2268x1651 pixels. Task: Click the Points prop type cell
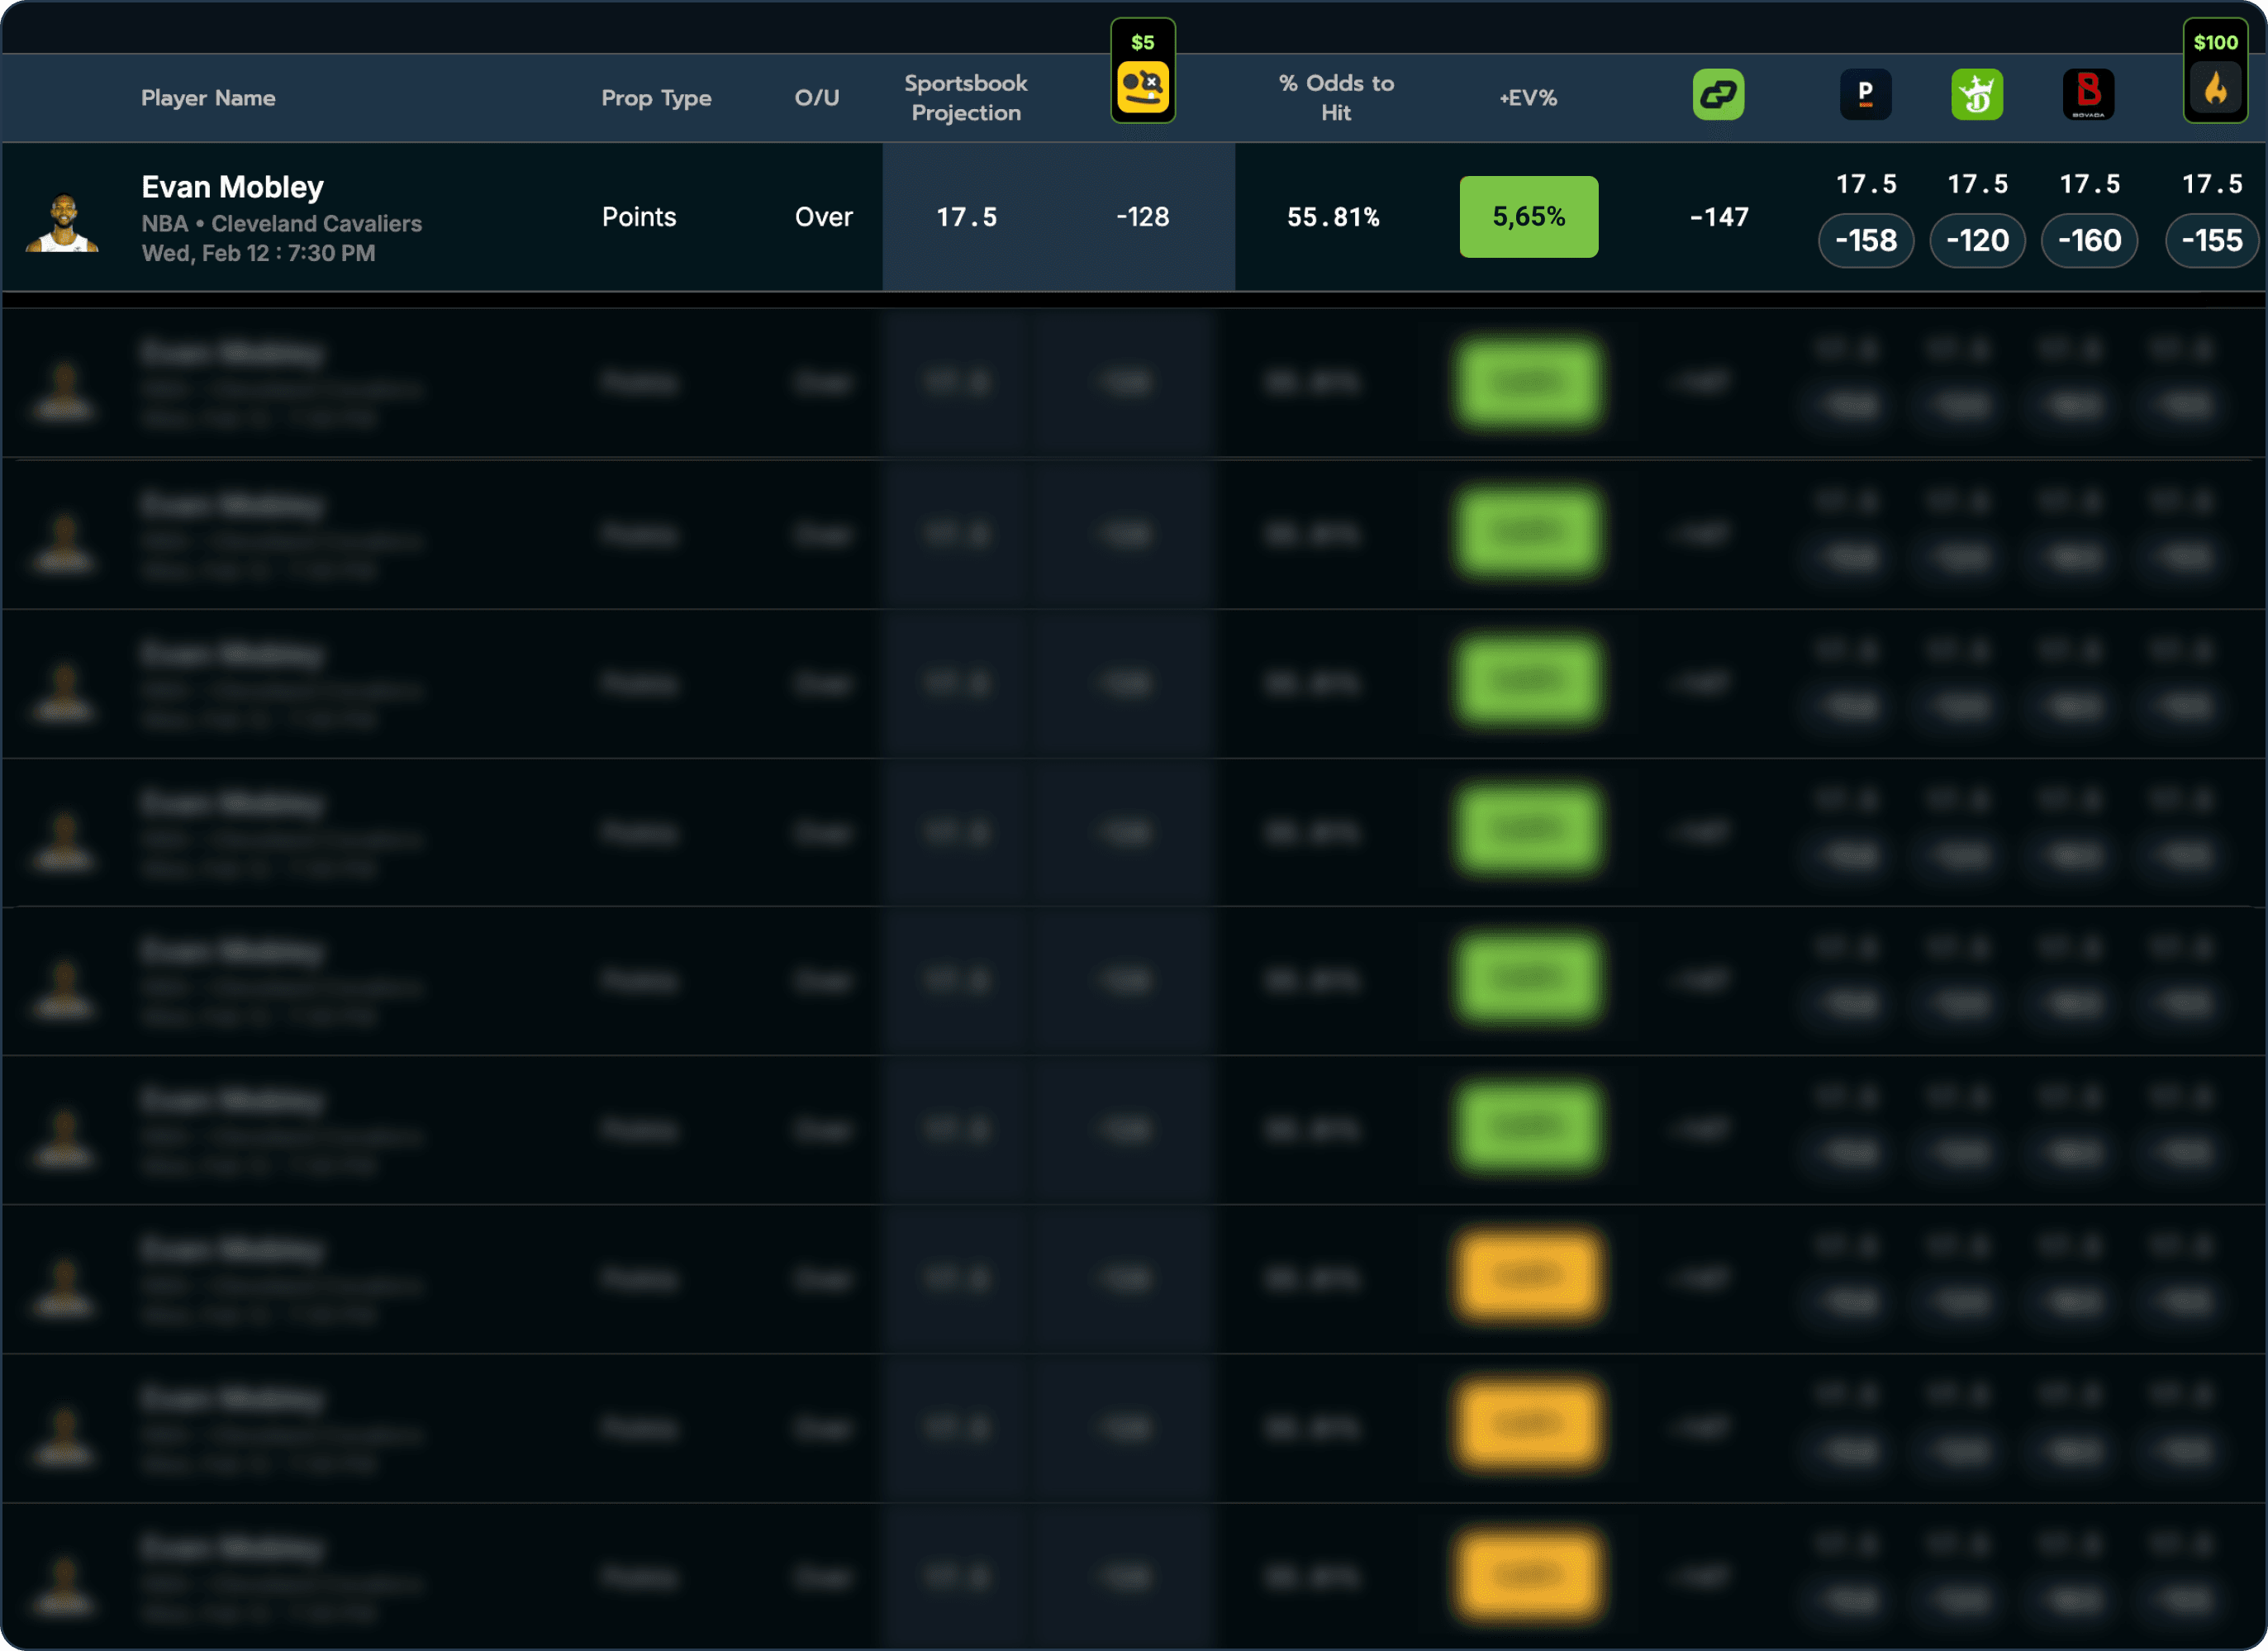point(639,217)
